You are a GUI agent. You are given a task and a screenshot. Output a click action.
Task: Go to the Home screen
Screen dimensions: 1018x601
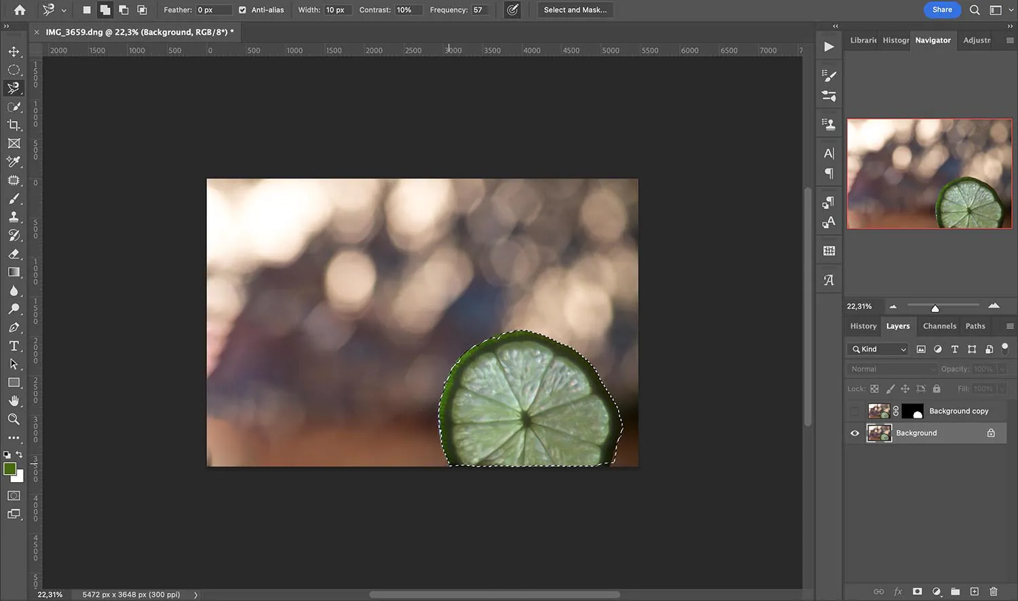point(20,10)
